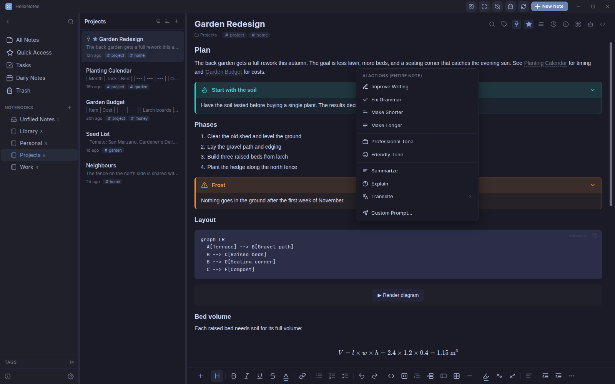Image resolution: width=615 pixels, height=384 pixels.
Task: Undo the last edit
Action: (x=362, y=376)
